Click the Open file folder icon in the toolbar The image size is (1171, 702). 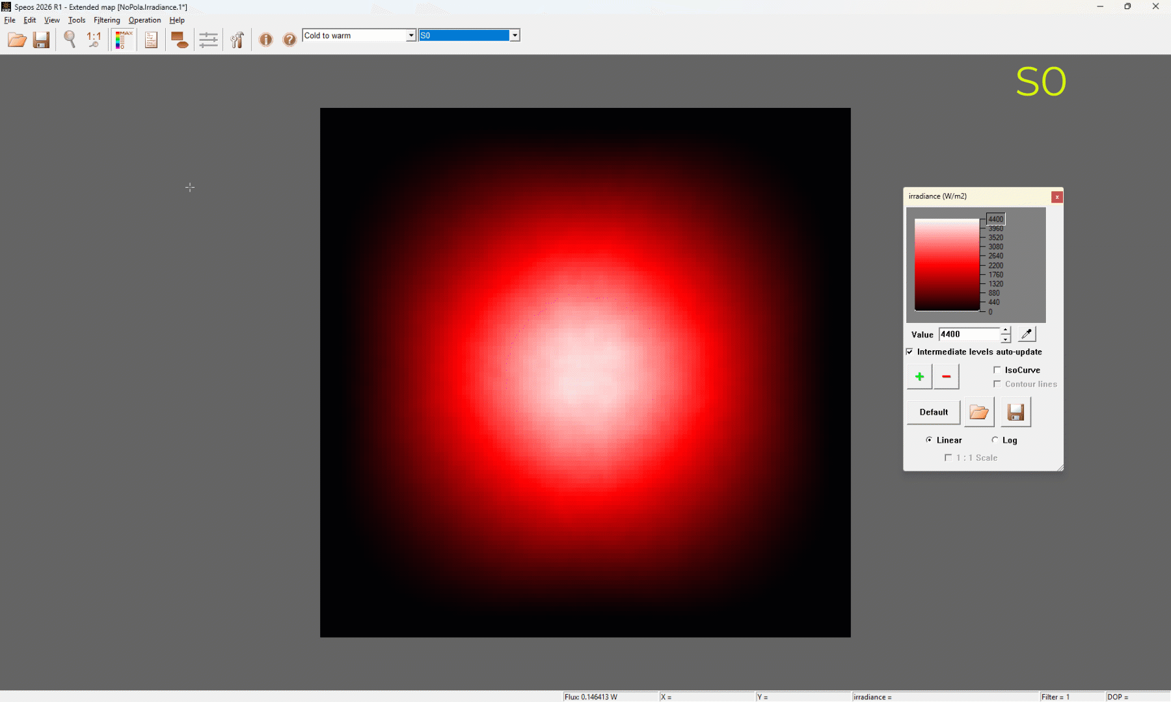tap(17, 40)
